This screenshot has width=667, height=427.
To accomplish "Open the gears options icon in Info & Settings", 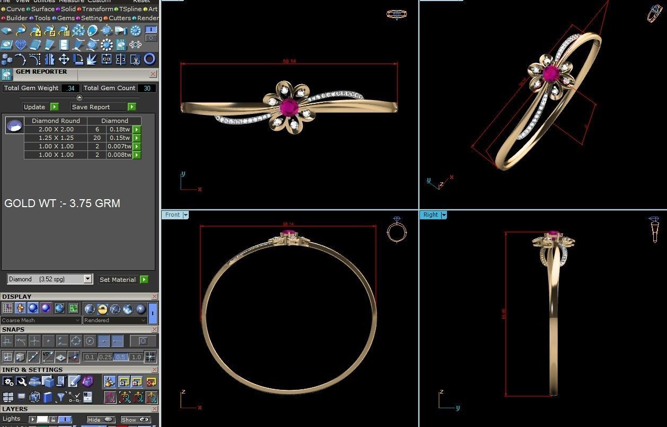I will (8, 381).
